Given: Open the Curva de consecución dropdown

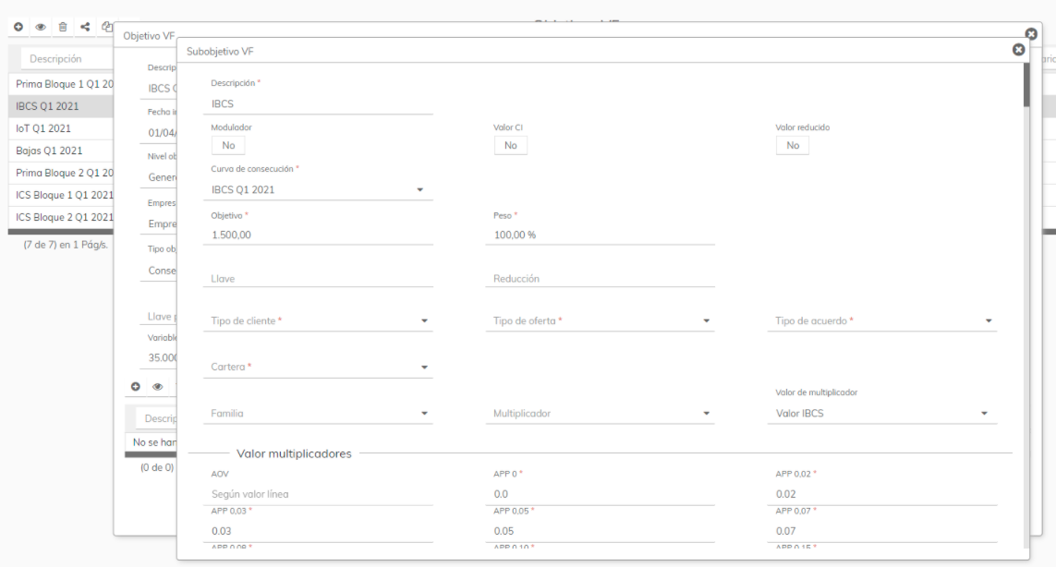Looking at the screenshot, I should coord(317,189).
